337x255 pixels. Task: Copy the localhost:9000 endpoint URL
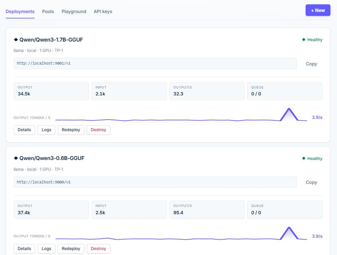click(x=311, y=182)
